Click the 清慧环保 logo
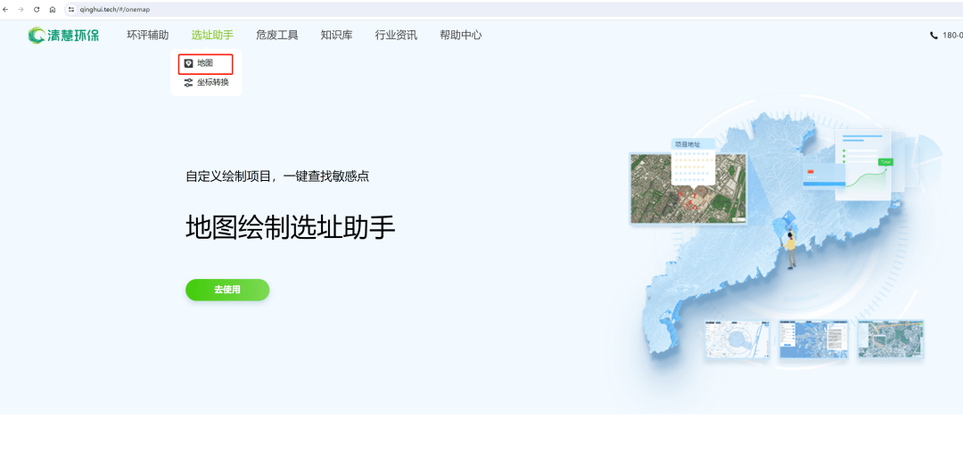This screenshot has width=963, height=450. (x=64, y=35)
